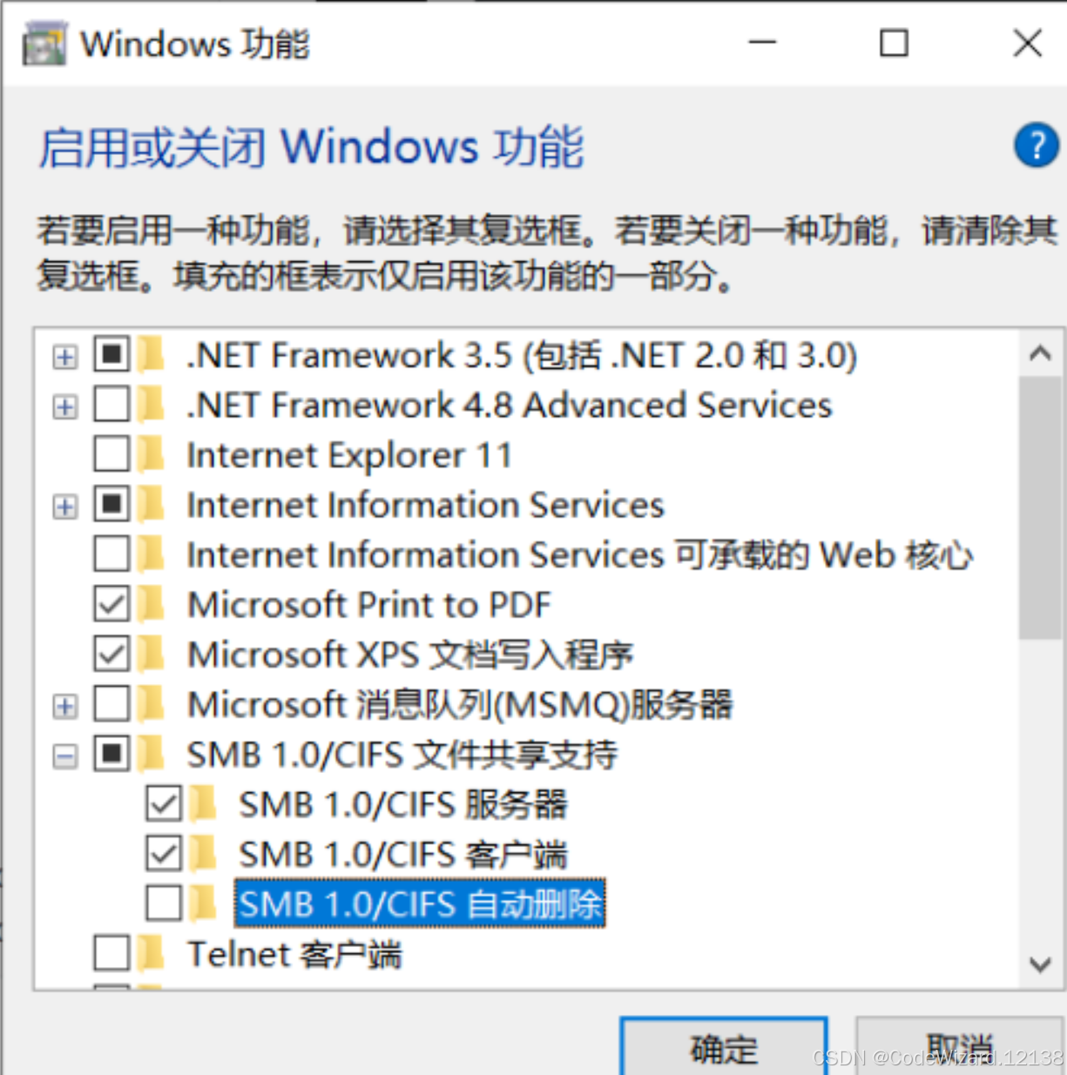The image size is (1067, 1075).
Task: Expand the .NET Framework 3.5 node
Action: pos(64,354)
